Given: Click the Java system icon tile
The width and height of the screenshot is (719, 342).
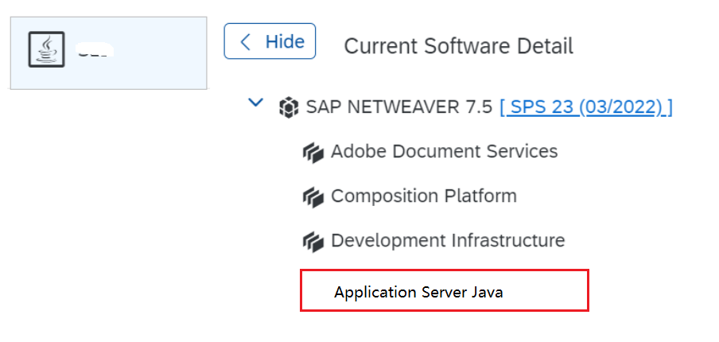Looking at the screenshot, I should pyautogui.click(x=47, y=49).
